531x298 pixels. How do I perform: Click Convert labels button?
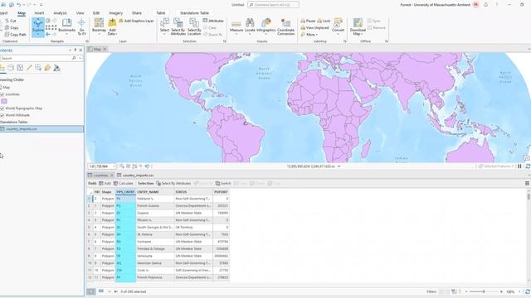tap(338, 26)
